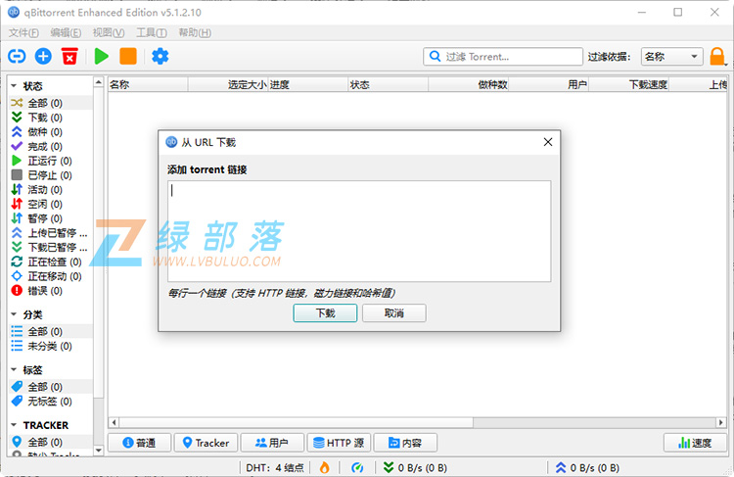Click the red delete torrent icon

point(69,57)
